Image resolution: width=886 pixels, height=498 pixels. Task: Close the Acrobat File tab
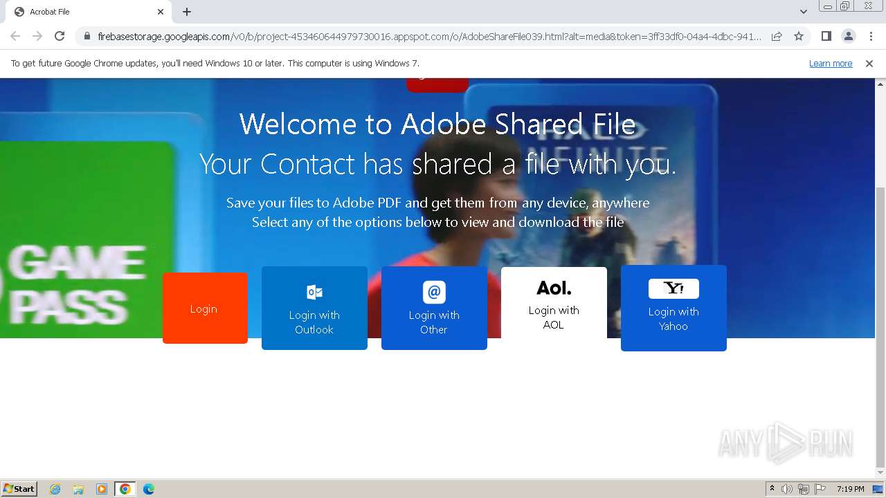point(161,12)
